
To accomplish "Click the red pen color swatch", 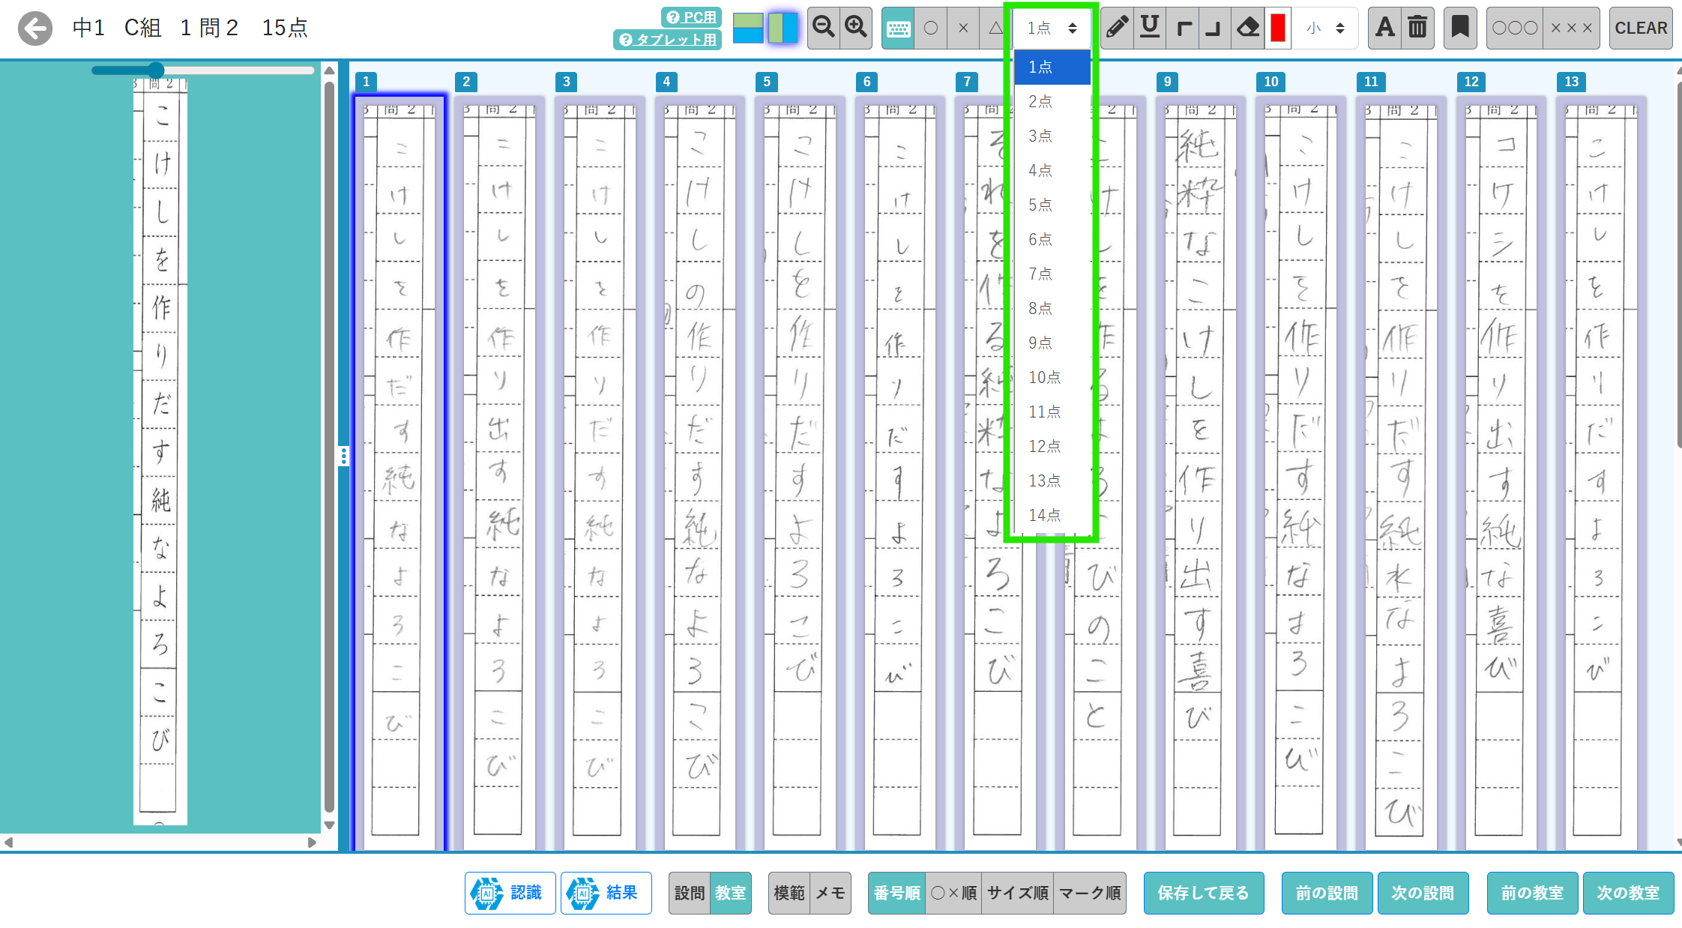I will pyautogui.click(x=1278, y=28).
